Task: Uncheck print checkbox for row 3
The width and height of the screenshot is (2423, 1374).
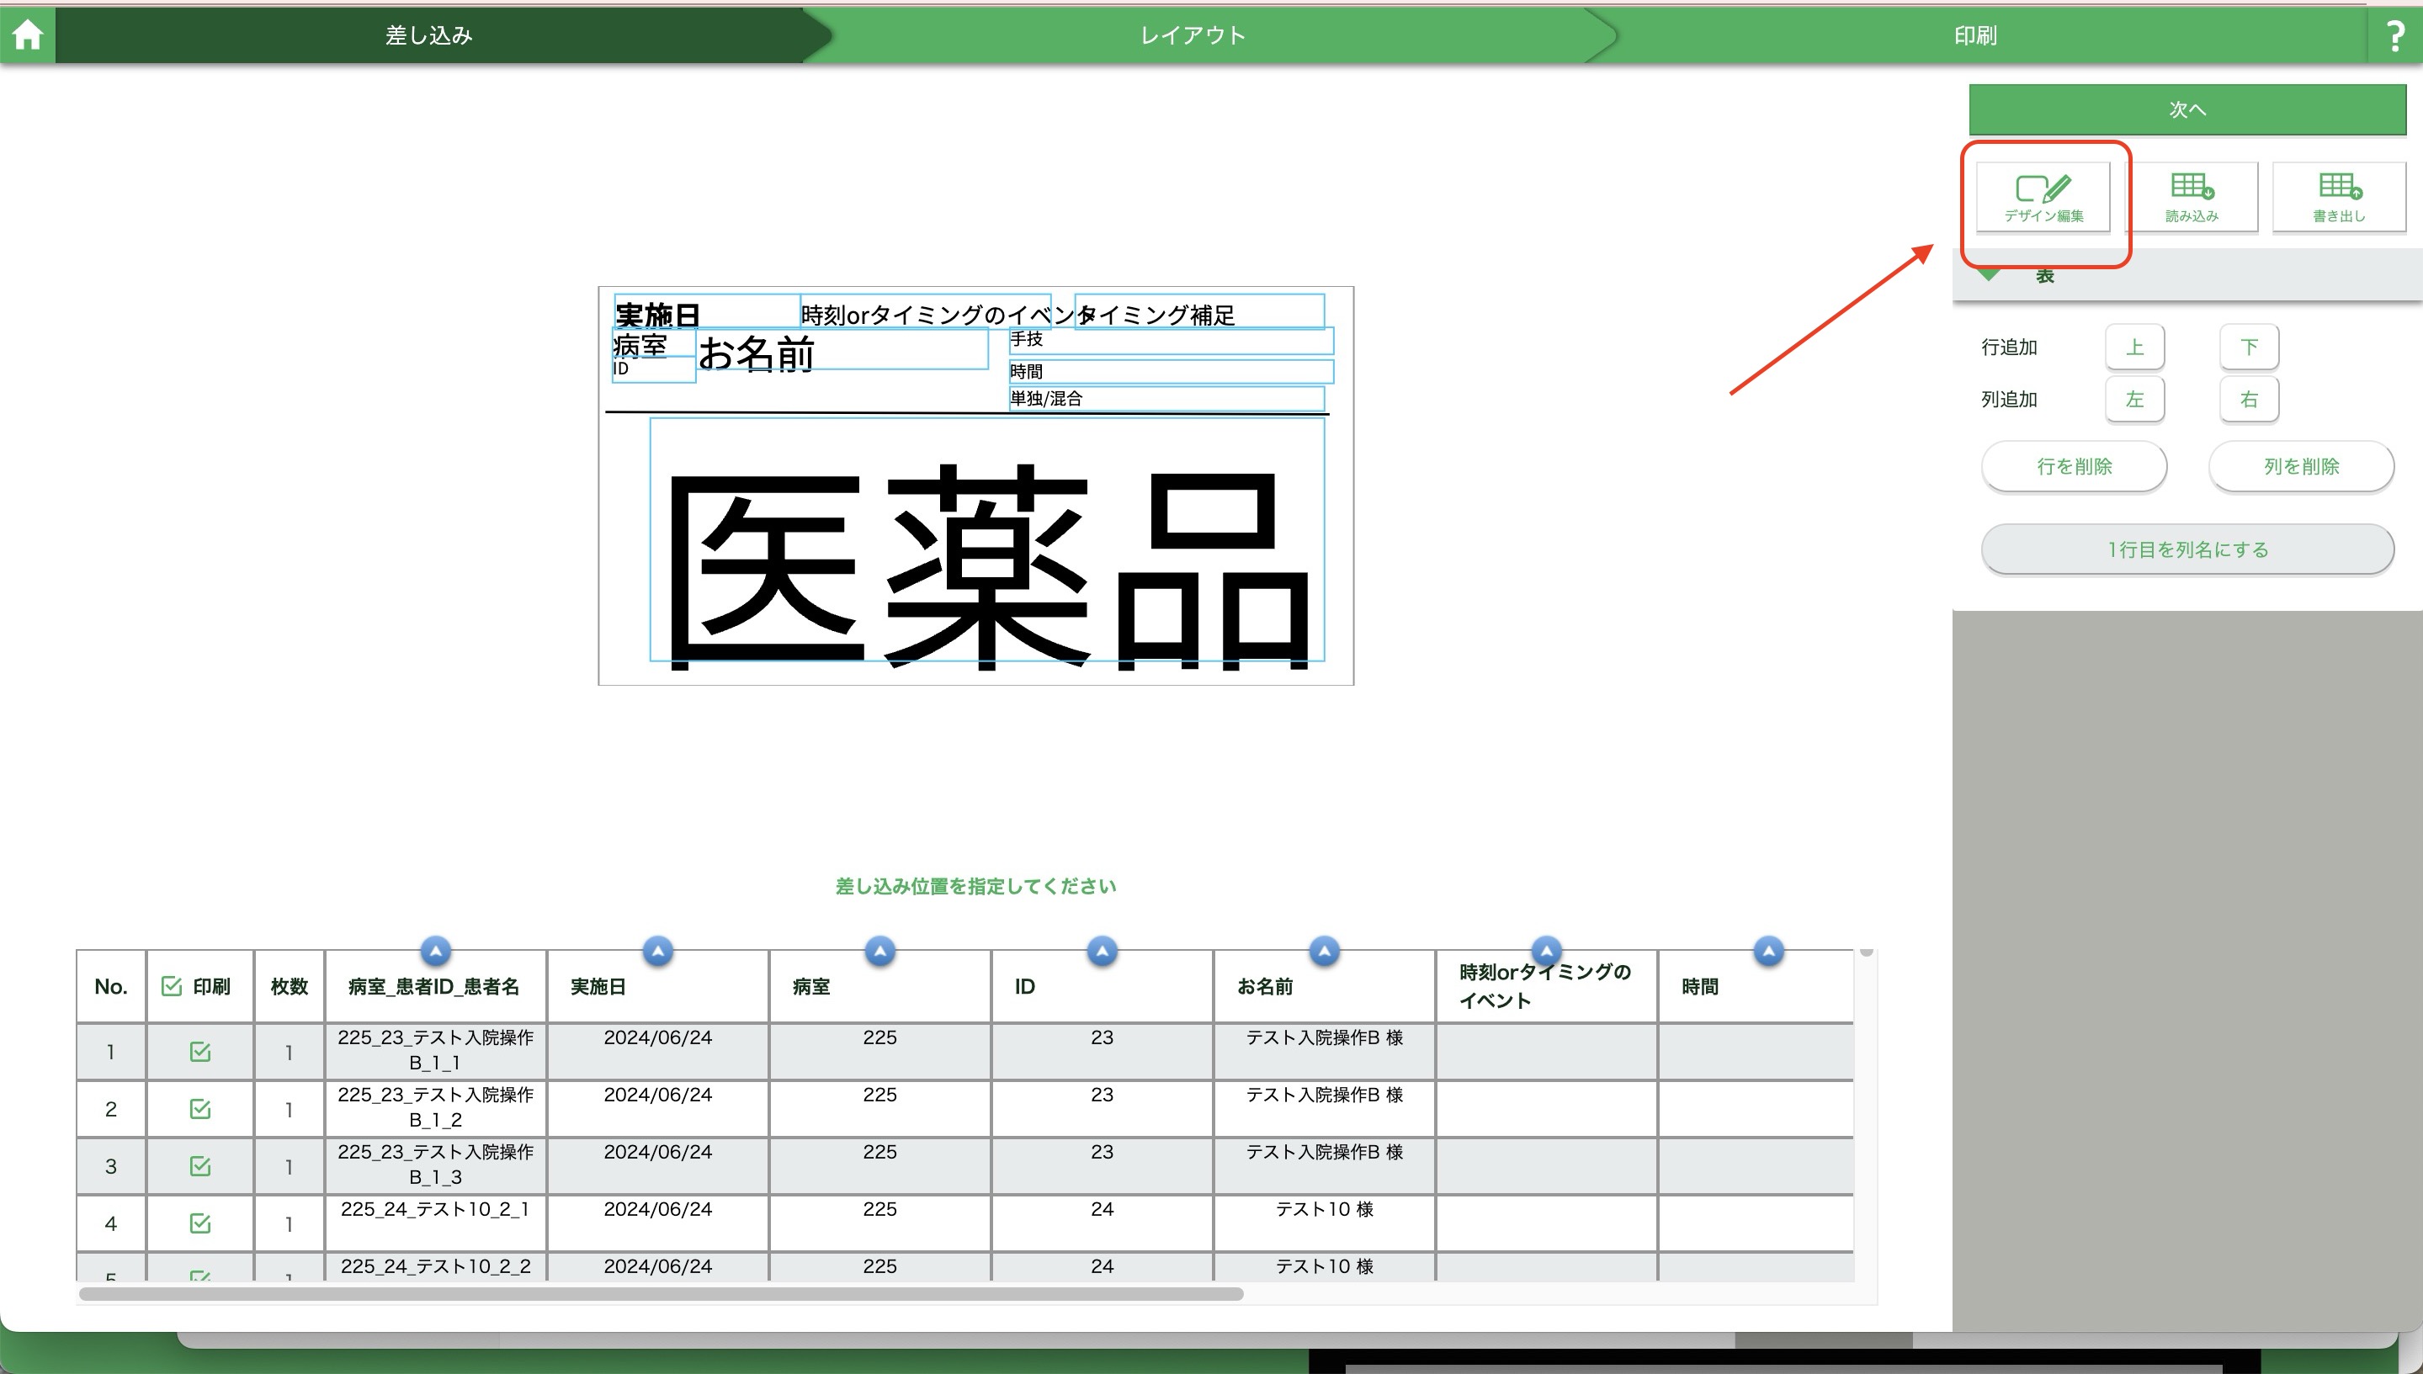Action: pos(200,1165)
